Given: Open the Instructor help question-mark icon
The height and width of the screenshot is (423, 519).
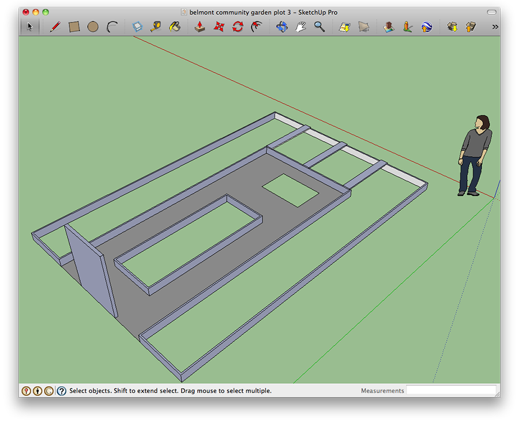Looking at the screenshot, I should tap(61, 391).
